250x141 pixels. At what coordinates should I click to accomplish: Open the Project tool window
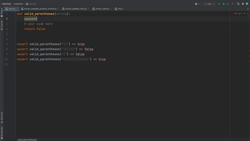pyautogui.click(x=2, y=12)
